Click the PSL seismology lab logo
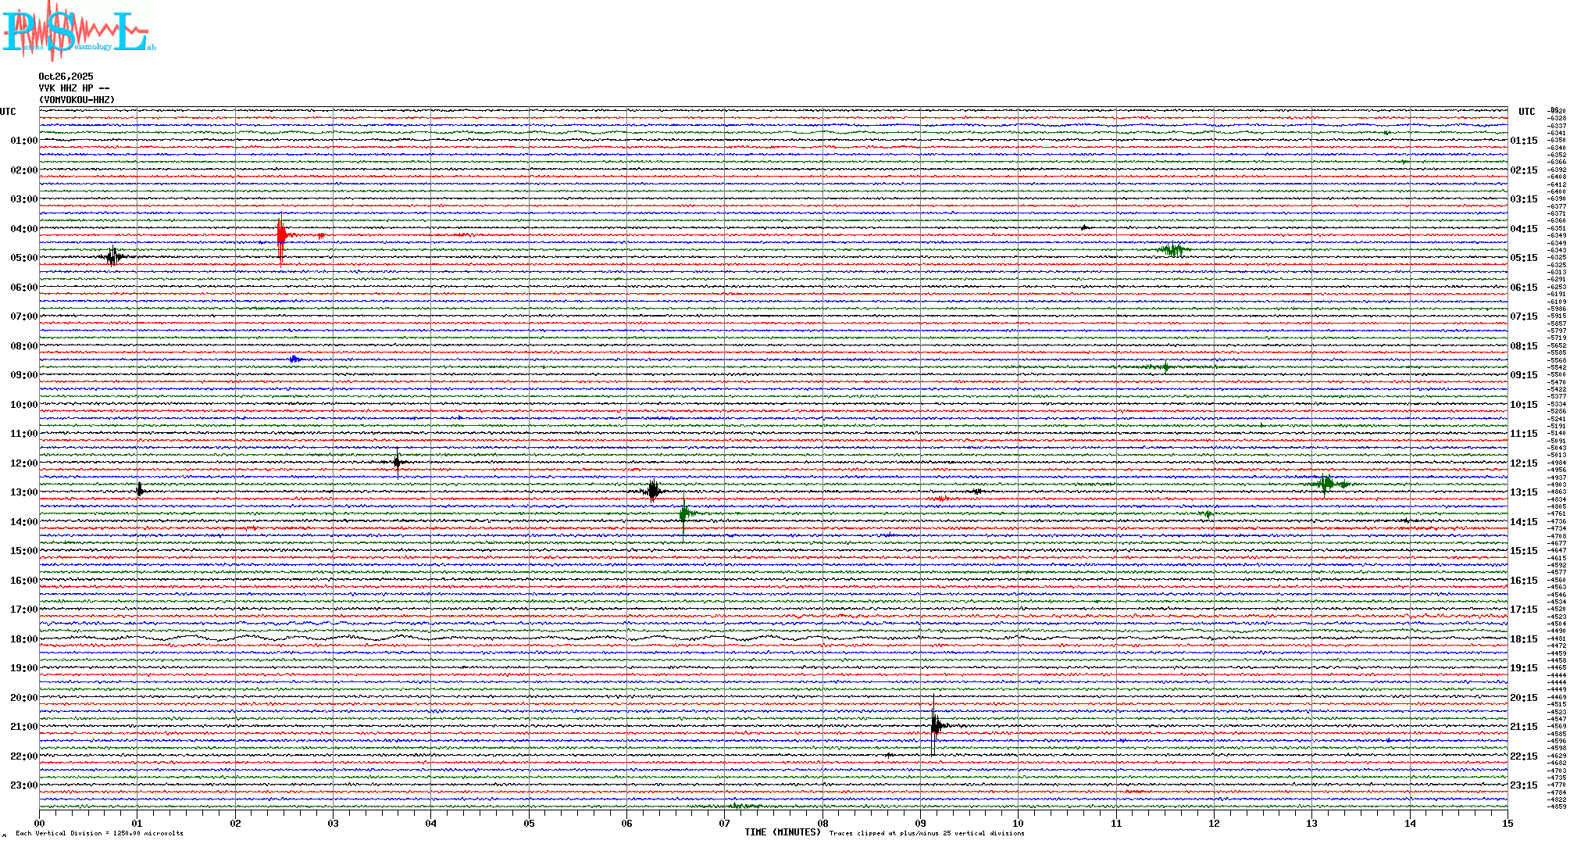The width and height of the screenshot is (1570, 844). pos(78,31)
